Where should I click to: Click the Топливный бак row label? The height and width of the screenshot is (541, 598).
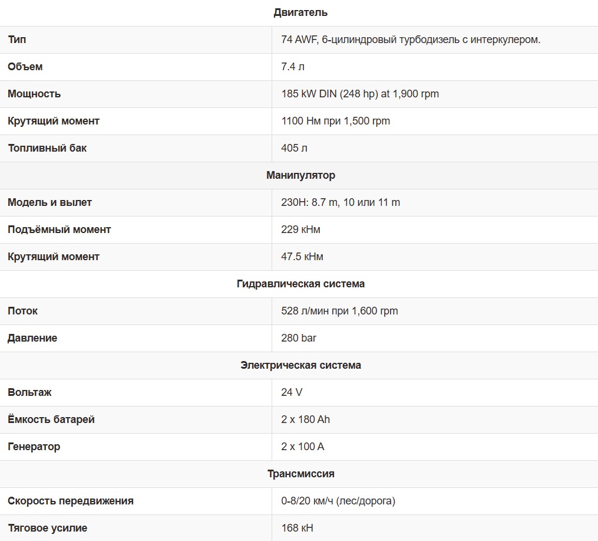click(47, 148)
